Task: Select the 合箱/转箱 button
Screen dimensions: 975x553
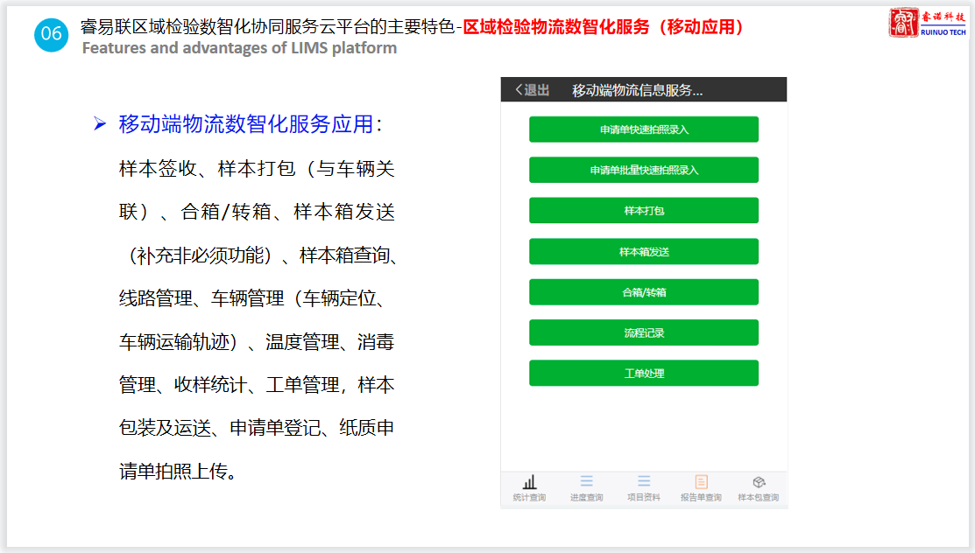Action: [x=643, y=292]
